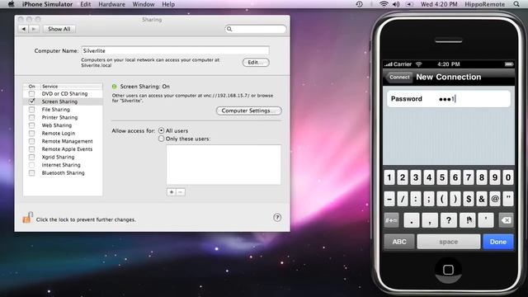528x297 pixels.
Task: Select Internet Sharing in service list
Action: (61, 165)
